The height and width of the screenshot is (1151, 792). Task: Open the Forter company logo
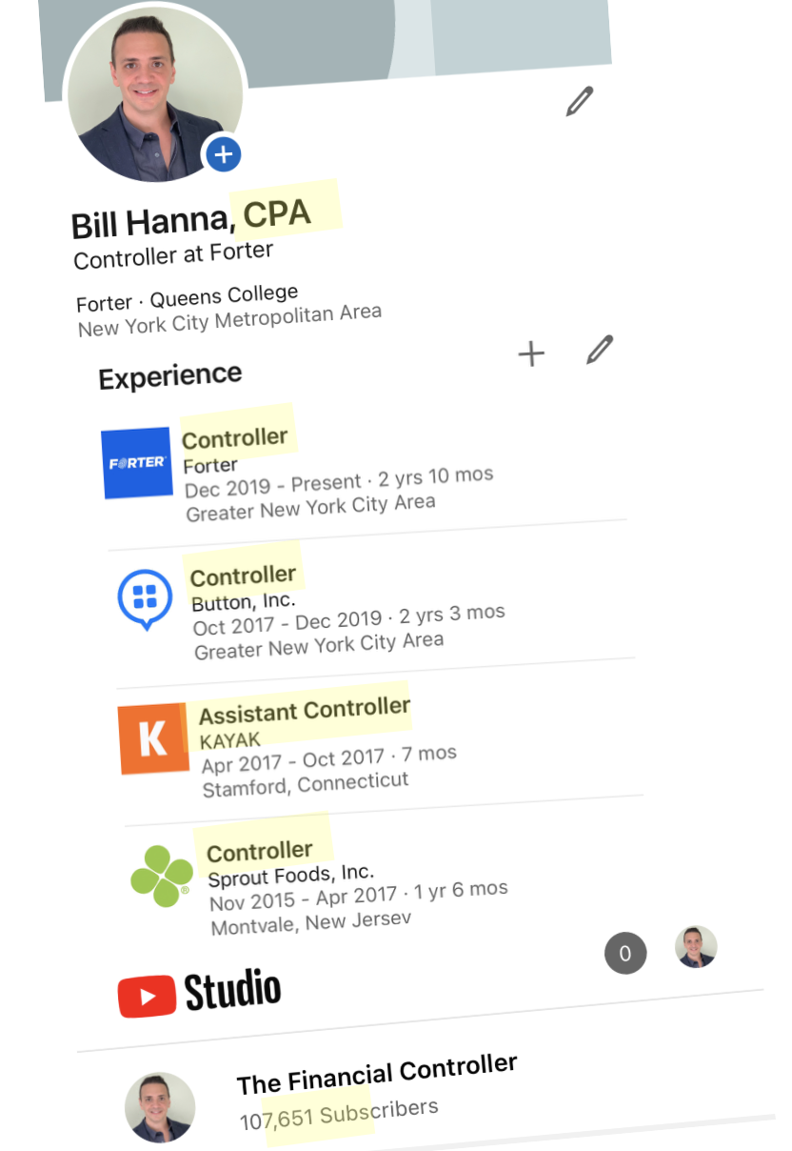[137, 463]
